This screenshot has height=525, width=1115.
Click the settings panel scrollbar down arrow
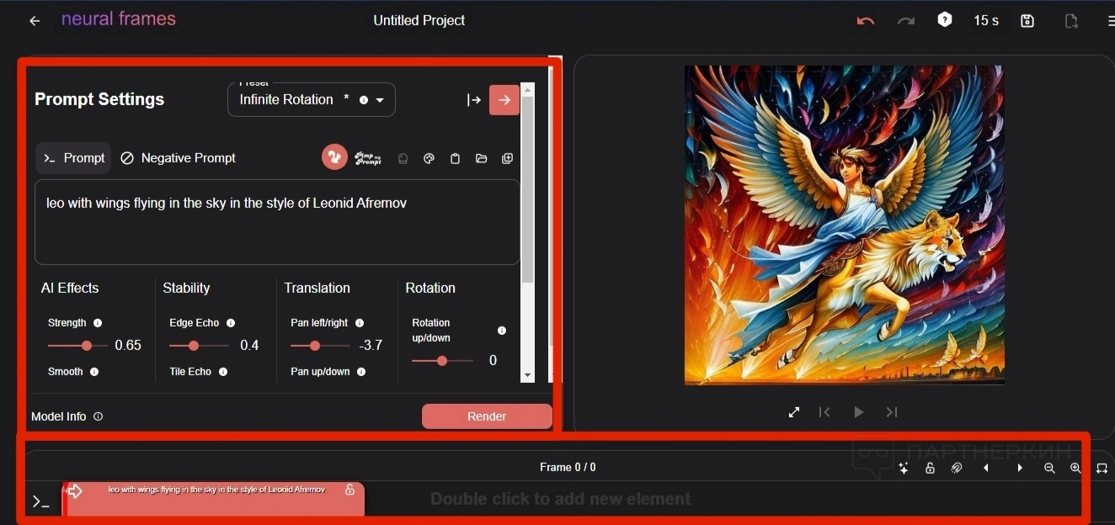click(528, 375)
